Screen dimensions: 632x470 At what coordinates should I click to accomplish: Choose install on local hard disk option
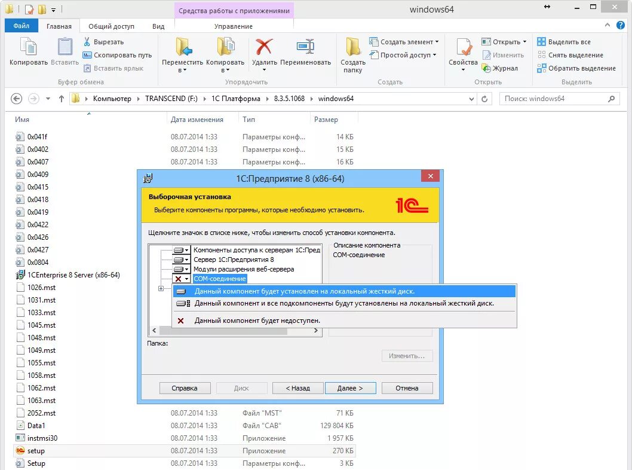click(x=344, y=291)
